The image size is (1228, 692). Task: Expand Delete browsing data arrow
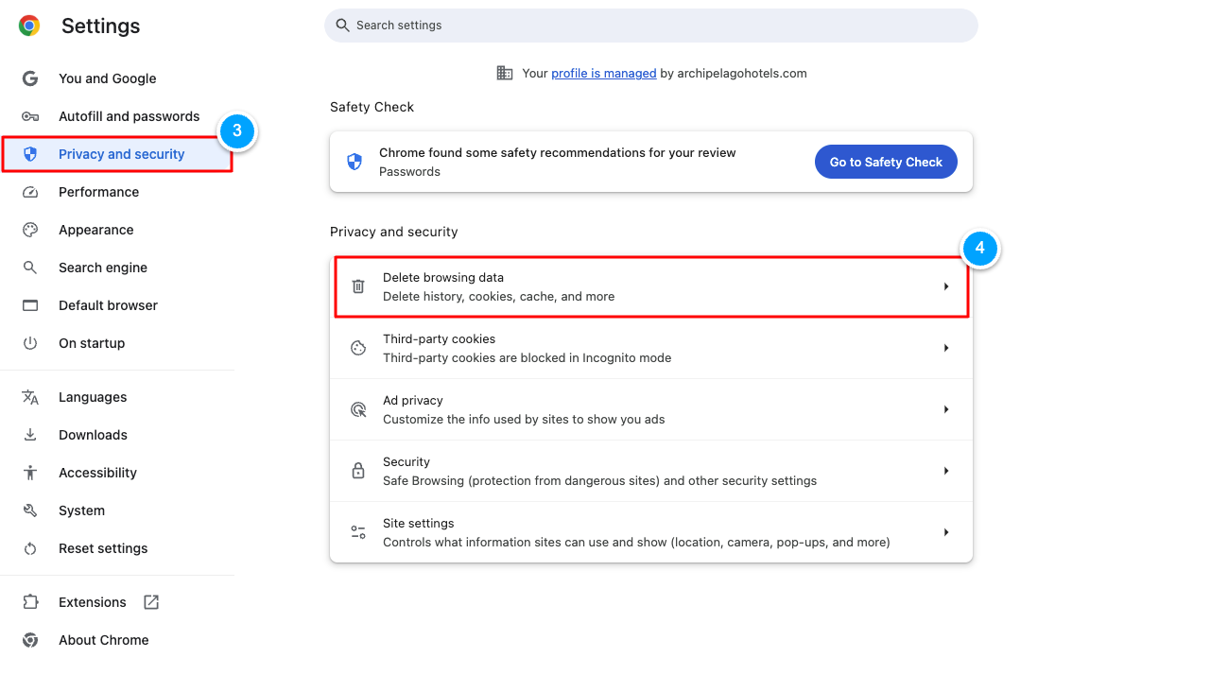pos(946,286)
